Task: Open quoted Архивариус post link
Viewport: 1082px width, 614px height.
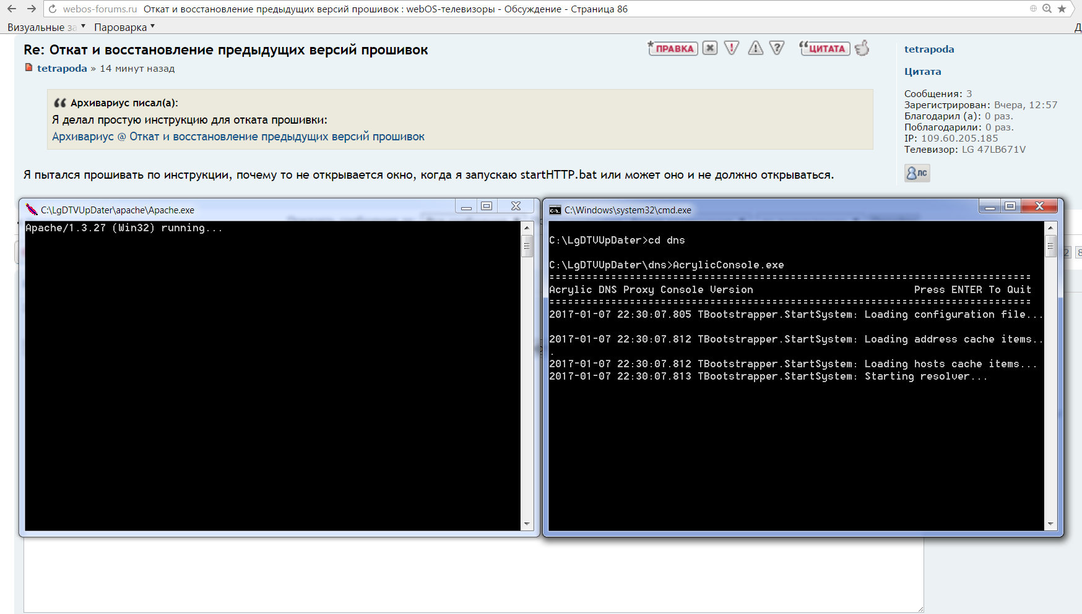Action: tap(238, 137)
